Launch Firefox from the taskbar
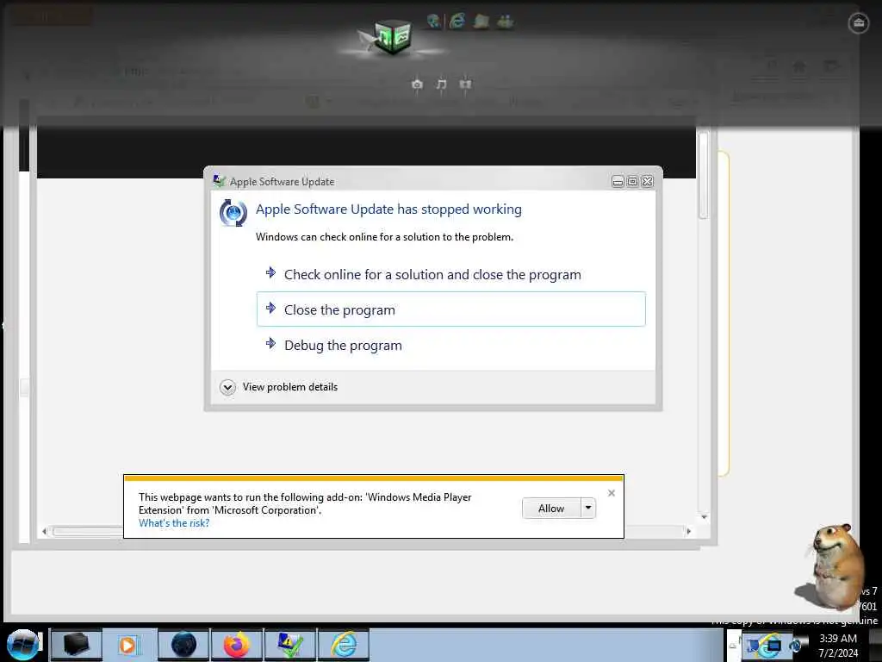 click(236, 645)
